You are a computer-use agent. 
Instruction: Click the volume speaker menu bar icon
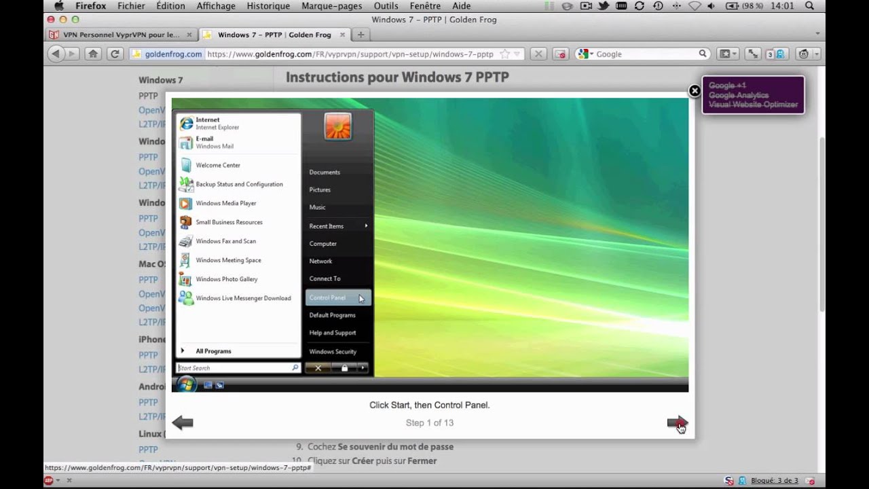point(711,6)
